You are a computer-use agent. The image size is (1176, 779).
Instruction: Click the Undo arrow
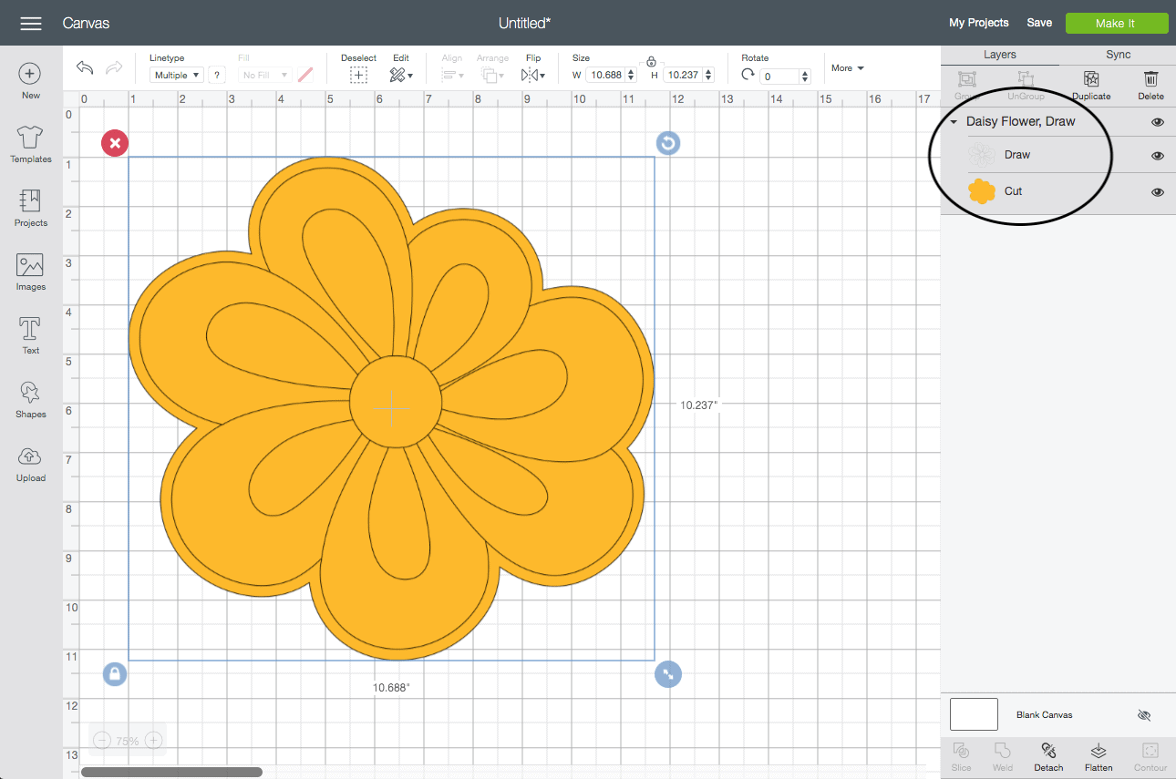click(x=85, y=68)
